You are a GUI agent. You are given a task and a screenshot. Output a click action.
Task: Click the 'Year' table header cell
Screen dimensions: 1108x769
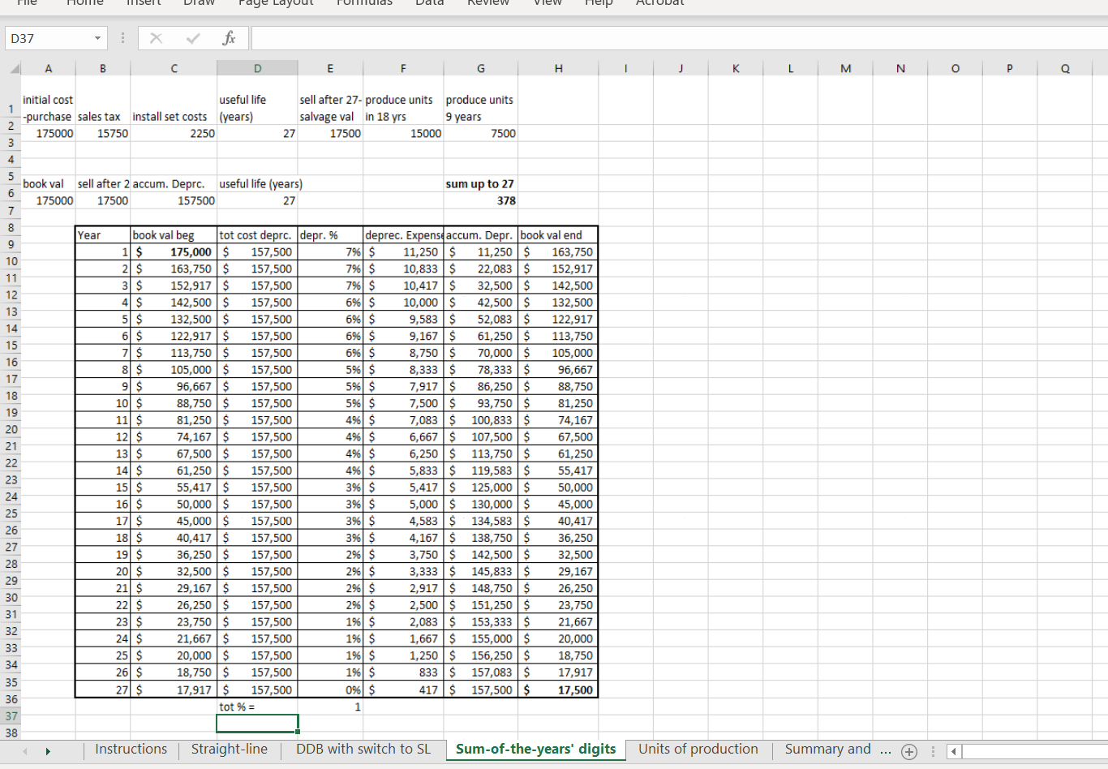point(103,235)
